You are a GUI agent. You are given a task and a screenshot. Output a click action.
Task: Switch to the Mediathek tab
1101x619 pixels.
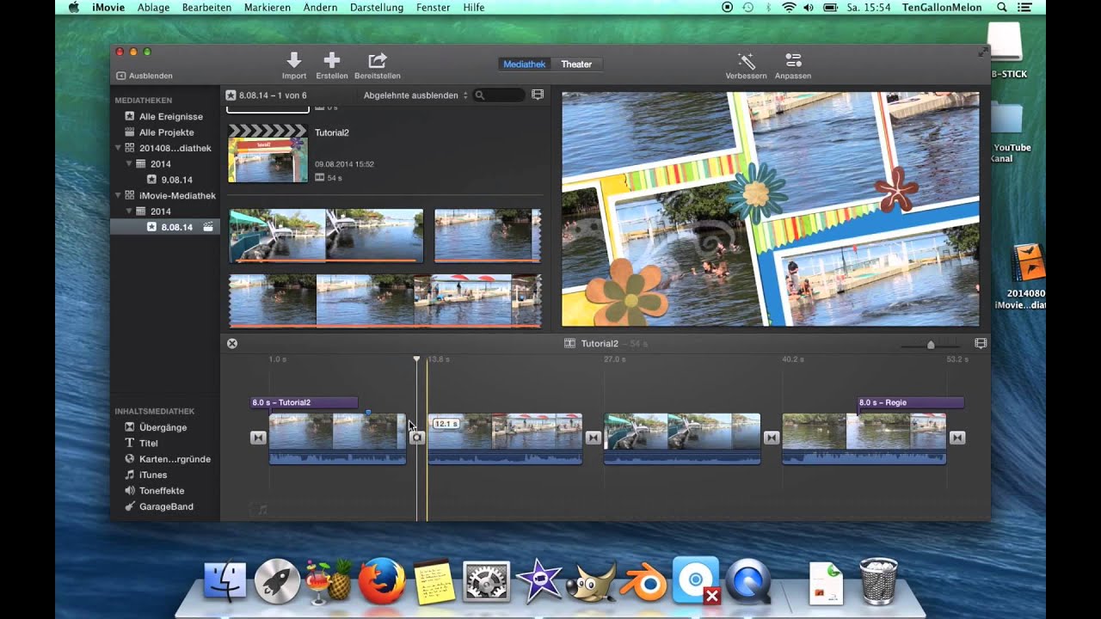tap(525, 64)
